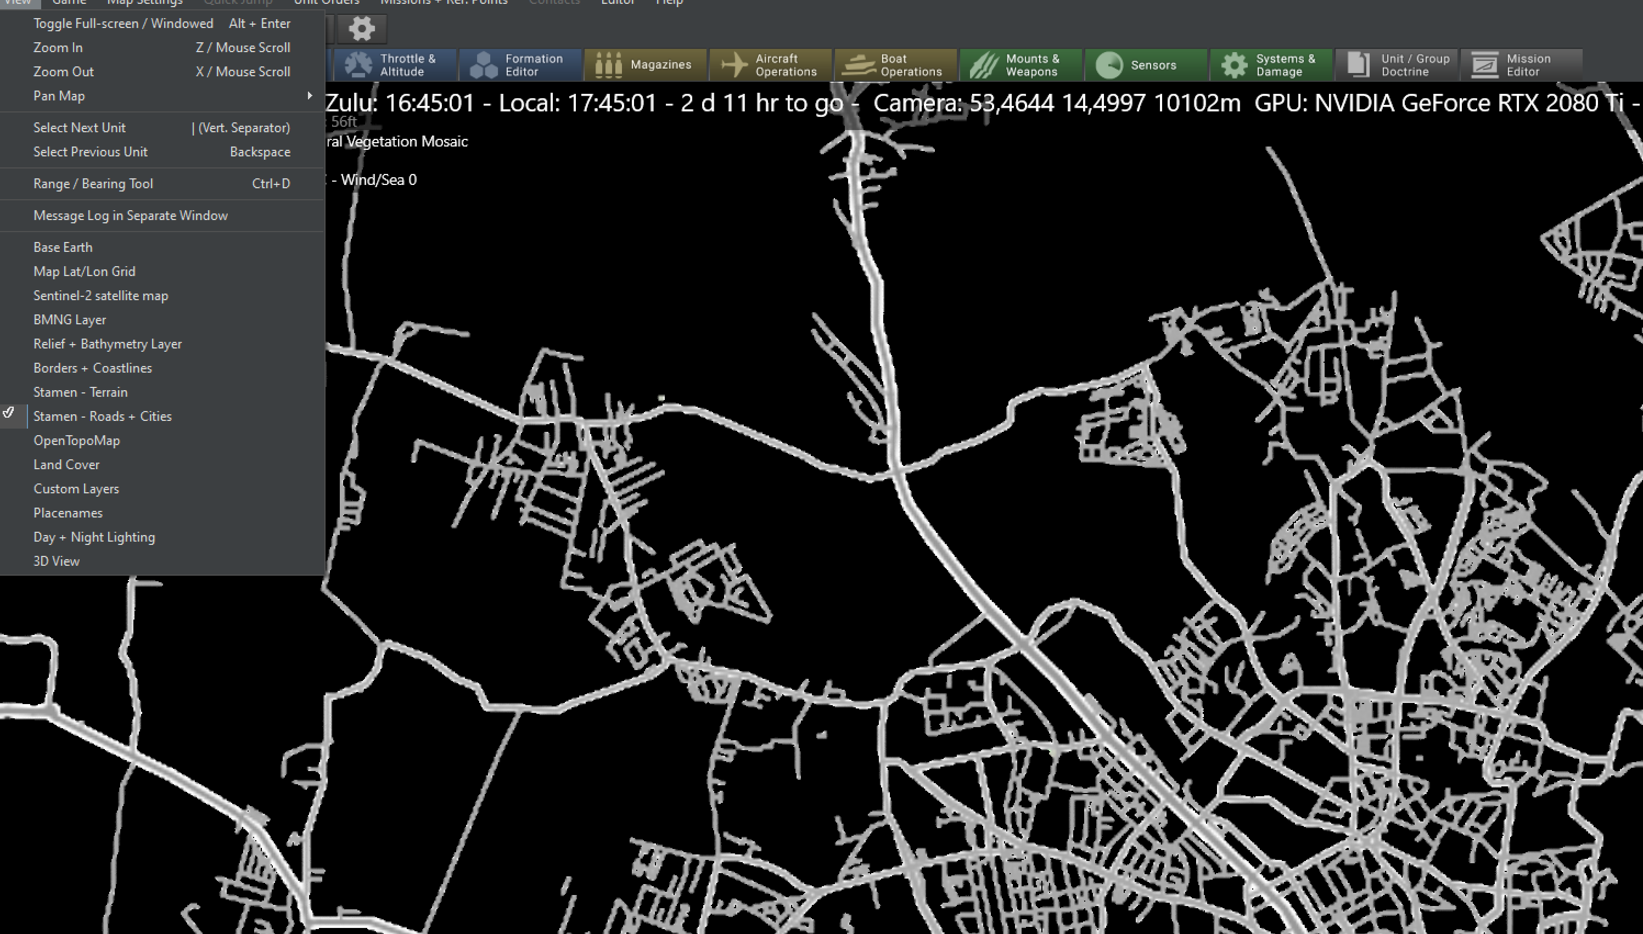Activate the Range / Bearing Tool
Screen dimensions: 1643x934
162,183
